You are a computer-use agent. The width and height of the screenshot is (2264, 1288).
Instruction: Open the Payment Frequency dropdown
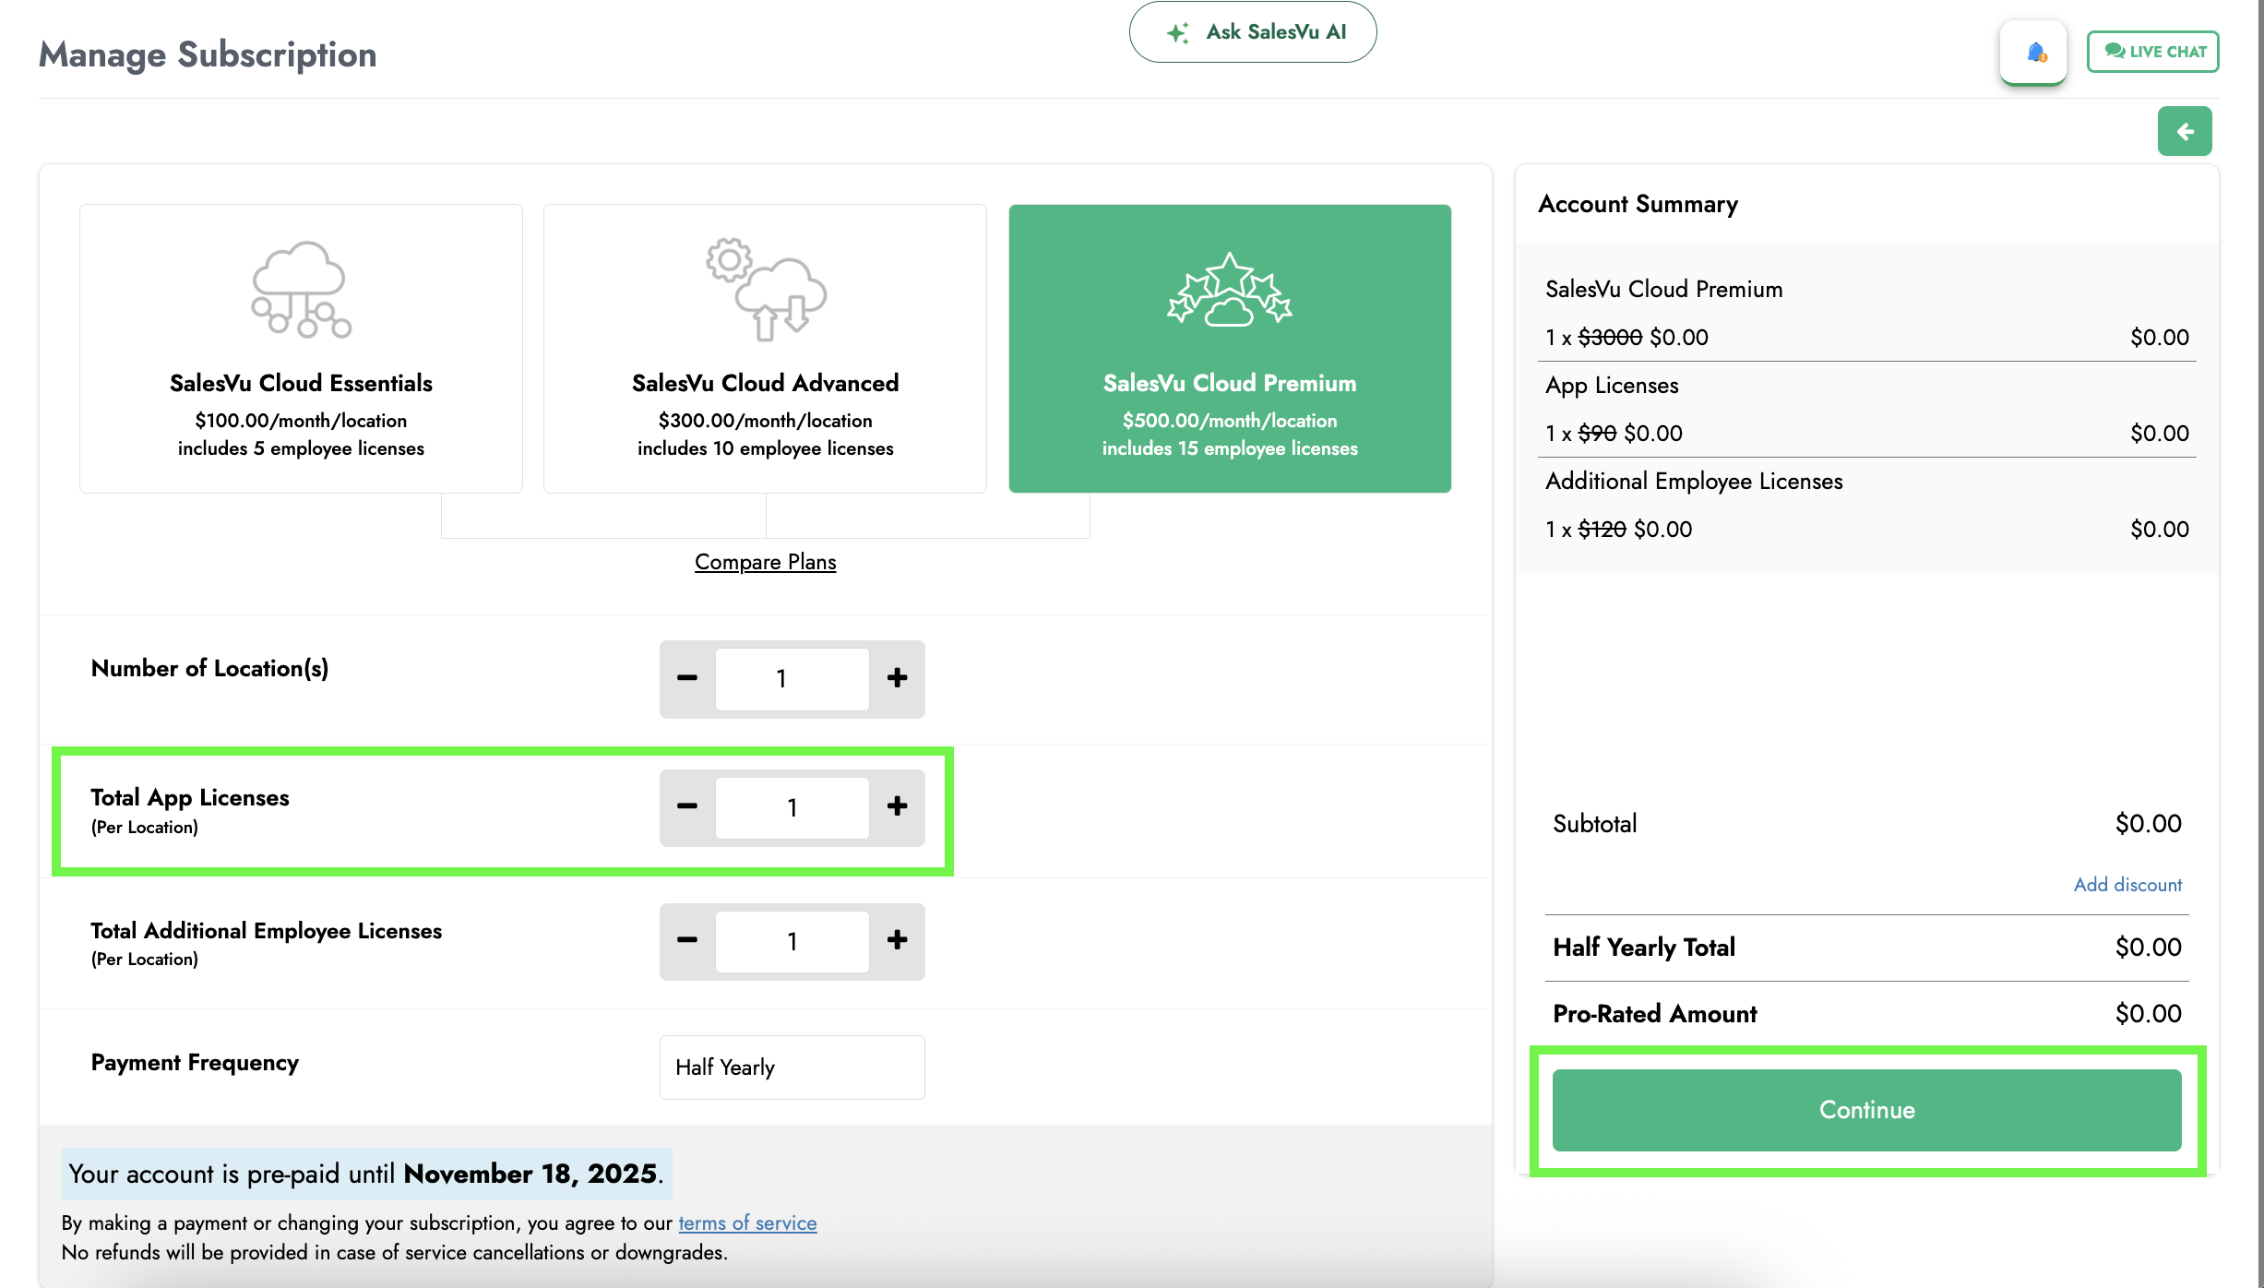[792, 1067]
